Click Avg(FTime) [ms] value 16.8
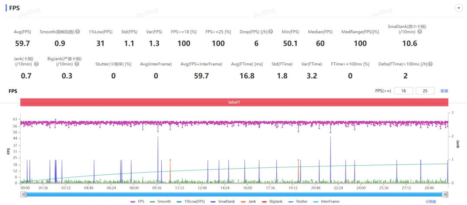Image resolution: width=467 pixels, height=205 pixels. click(x=247, y=76)
